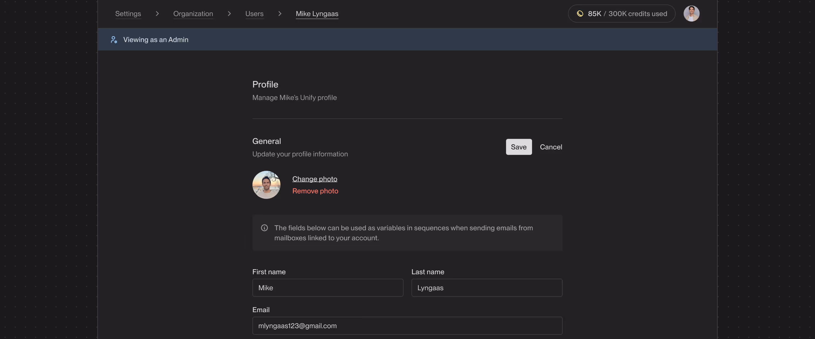Screen dimensions: 815x339
Task: Click the info icon in the notice box
Action: pos(264,228)
